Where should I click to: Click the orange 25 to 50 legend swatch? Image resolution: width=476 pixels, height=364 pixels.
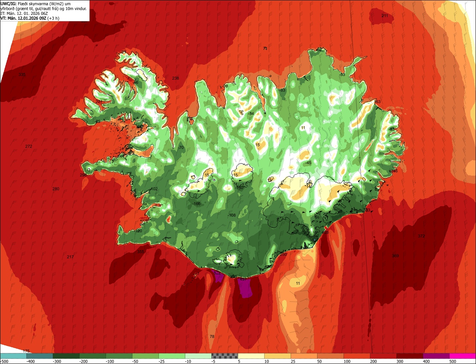point(304,356)
